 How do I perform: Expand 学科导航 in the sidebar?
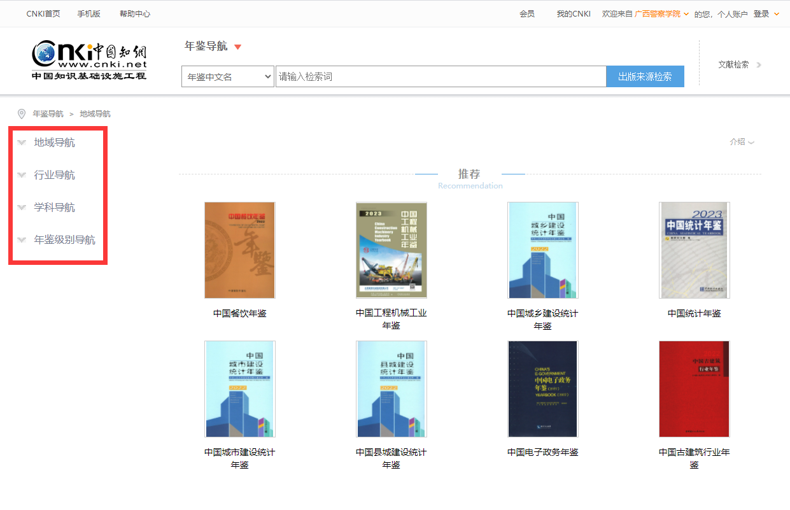point(54,208)
